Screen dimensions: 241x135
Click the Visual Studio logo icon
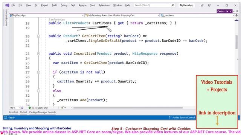tap(7, 5)
